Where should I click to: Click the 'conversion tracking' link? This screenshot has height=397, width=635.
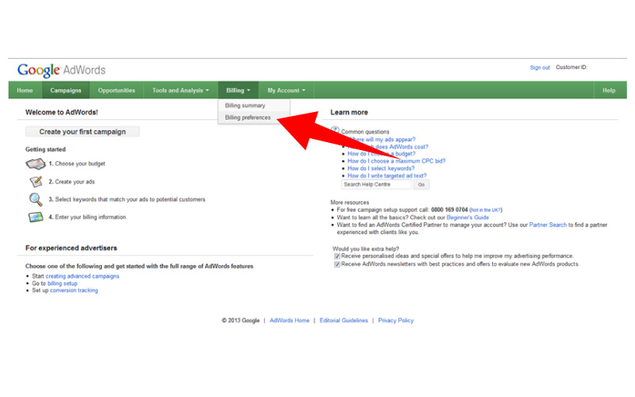74,291
